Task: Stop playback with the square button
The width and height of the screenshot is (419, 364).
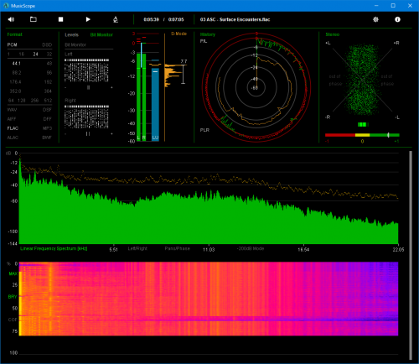Action: click(x=60, y=19)
